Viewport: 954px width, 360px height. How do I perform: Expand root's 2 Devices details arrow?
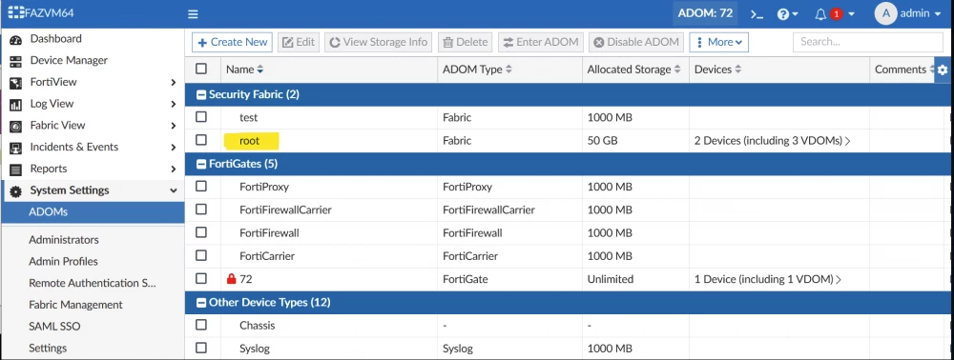pyautogui.click(x=848, y=141)
